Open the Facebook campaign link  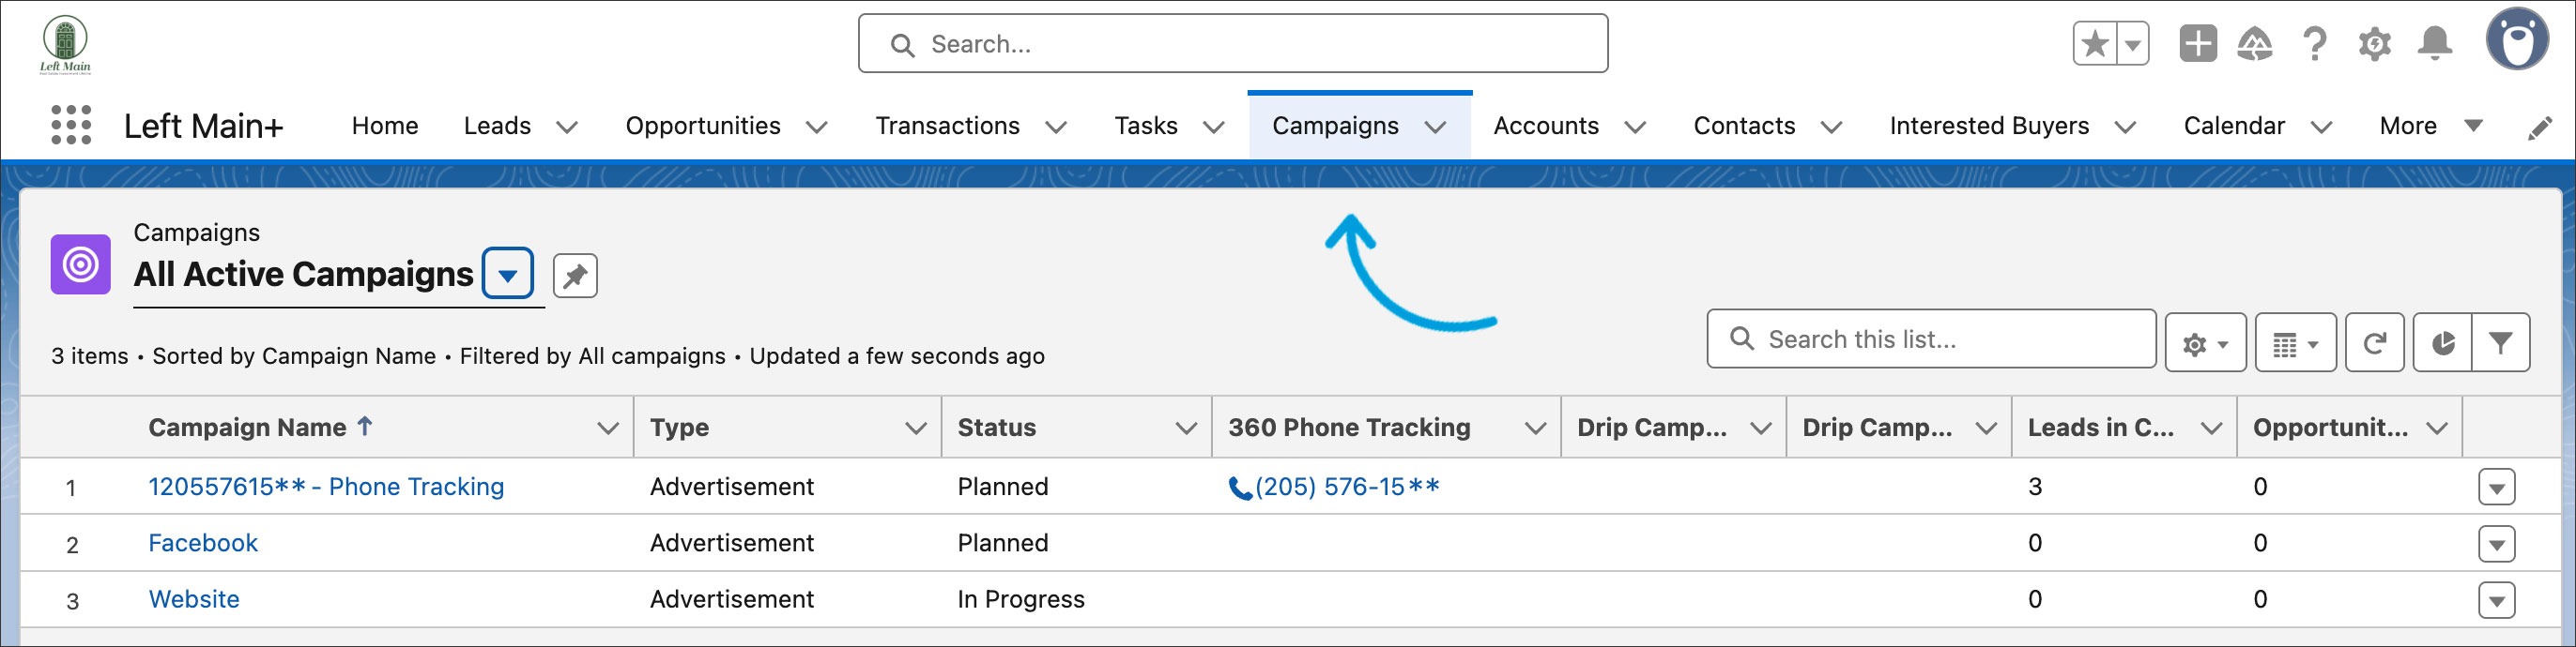(203, 543)
